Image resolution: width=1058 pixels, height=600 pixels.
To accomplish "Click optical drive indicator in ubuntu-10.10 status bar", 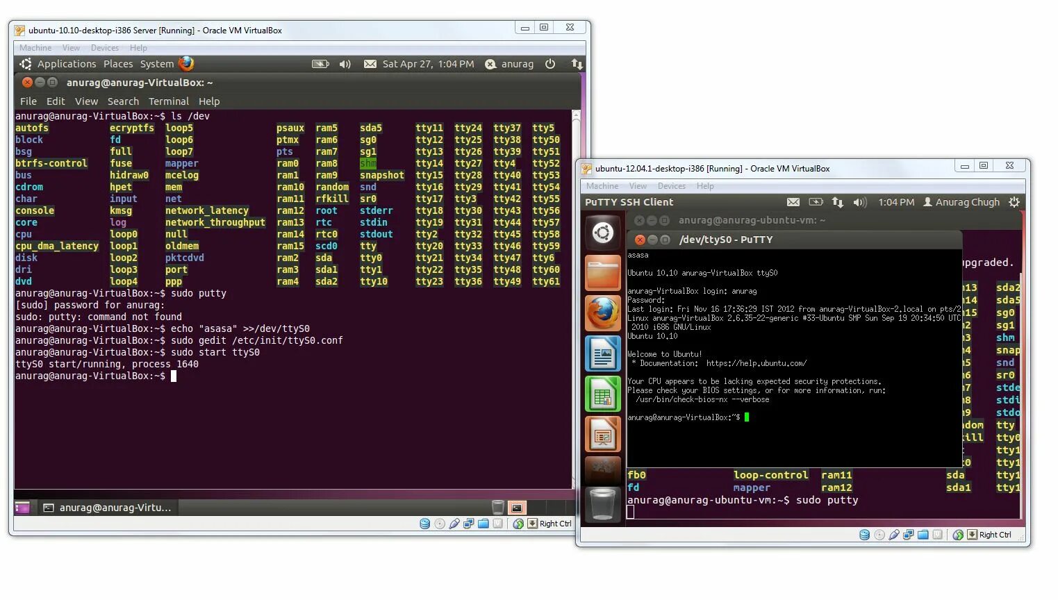I will (440, 524).
